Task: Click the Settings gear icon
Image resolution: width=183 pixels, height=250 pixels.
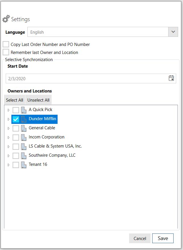Action: (6, 19)
